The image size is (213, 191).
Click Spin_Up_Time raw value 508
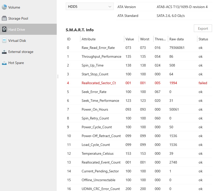point(172,65)
